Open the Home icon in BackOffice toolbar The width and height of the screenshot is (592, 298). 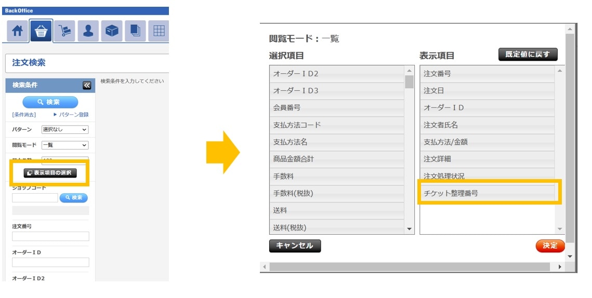(17, 31)
